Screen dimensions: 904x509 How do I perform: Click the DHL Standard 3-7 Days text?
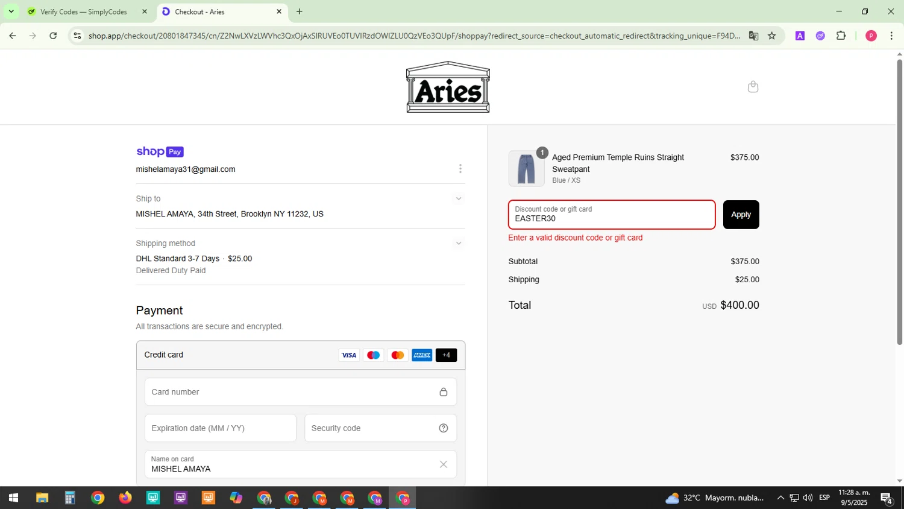178,259
